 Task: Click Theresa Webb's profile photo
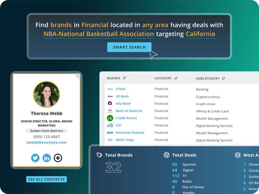click(46, 94)
